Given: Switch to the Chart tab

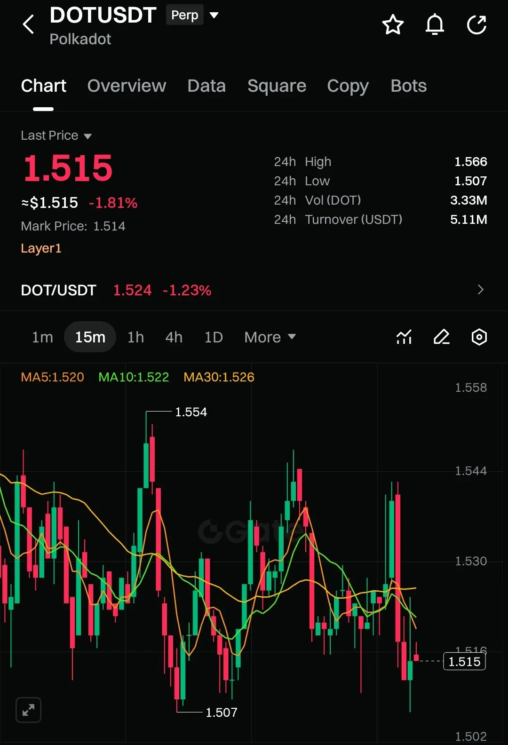Looking at the screenshot, I should pyautogui.click(x=43, y=86).
